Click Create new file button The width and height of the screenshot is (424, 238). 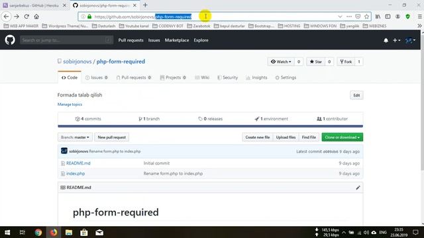[x=258, y=138]
